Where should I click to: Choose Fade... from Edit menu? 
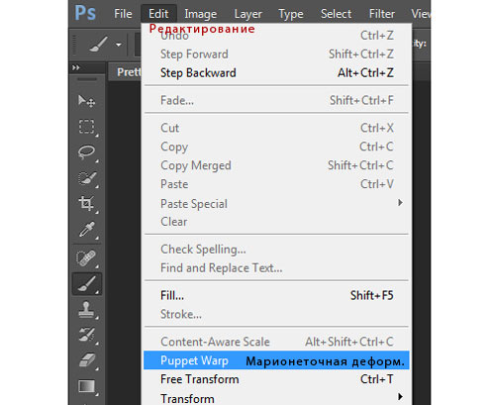(276, 100)
